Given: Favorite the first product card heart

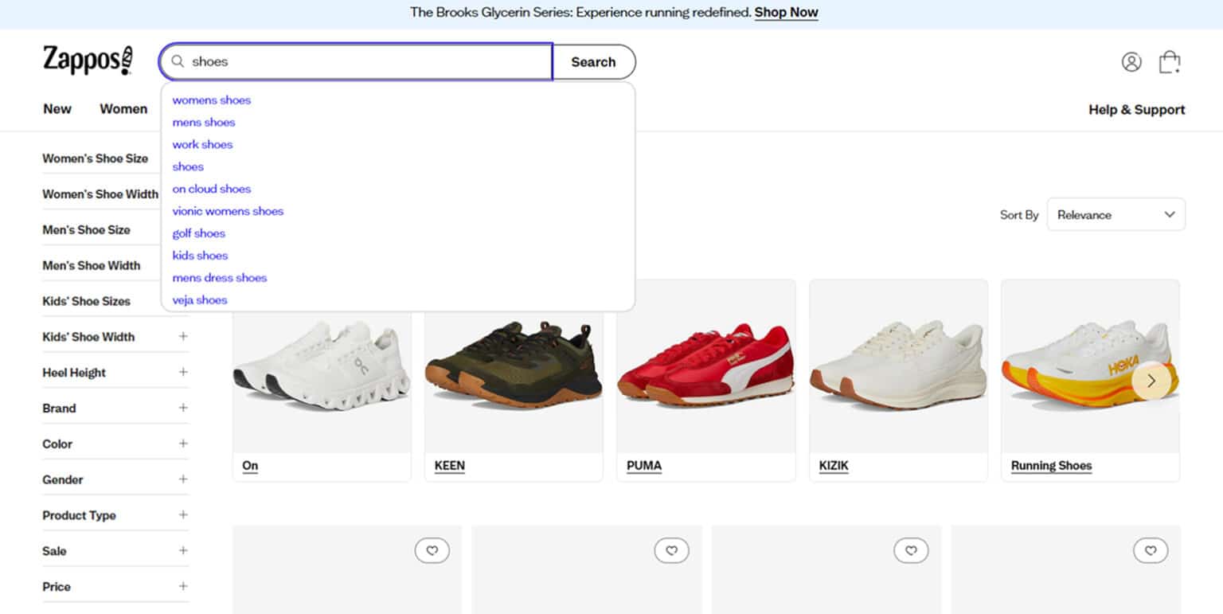Looking at the screenshot, I should 432,550.
